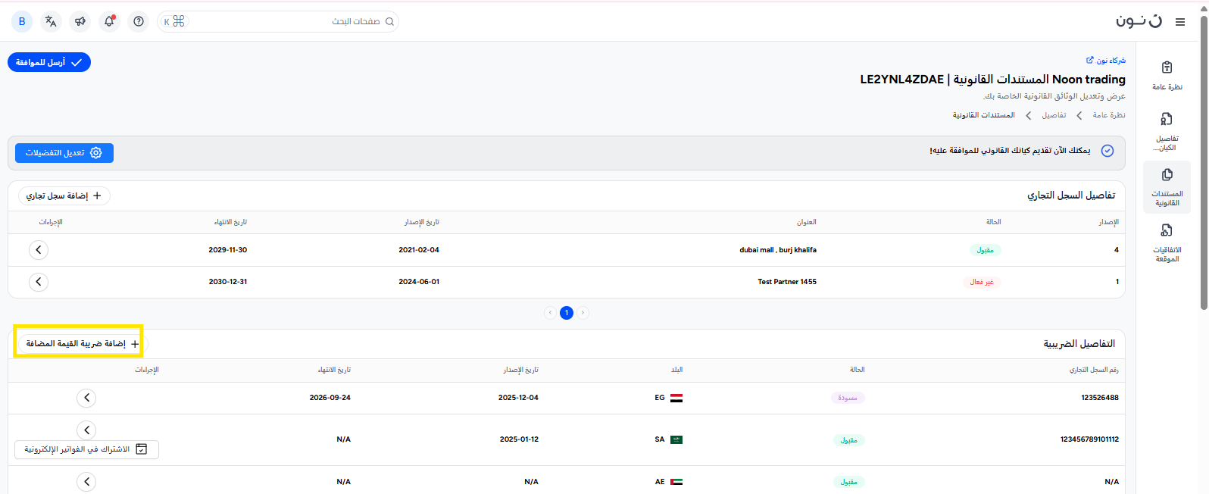Screen dimensions: 1209x494
Task: Click the notifications bell icon
Action: click(x=109, y=21)
